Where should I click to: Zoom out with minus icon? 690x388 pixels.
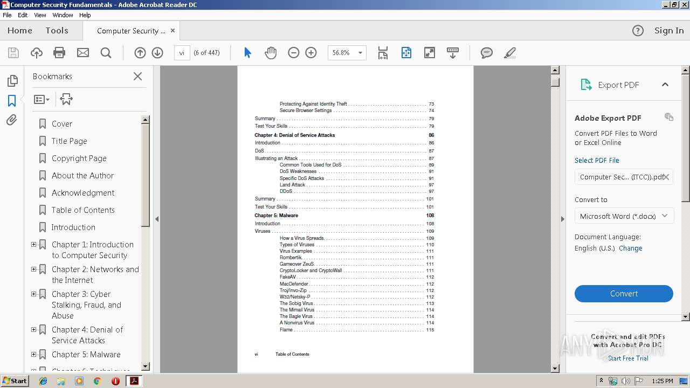click(x=294, y=53)
